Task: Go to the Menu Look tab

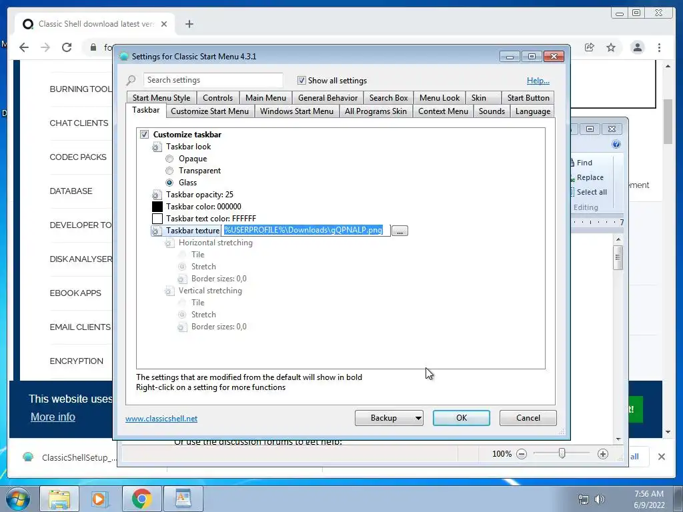Action: tap(440, 98)
